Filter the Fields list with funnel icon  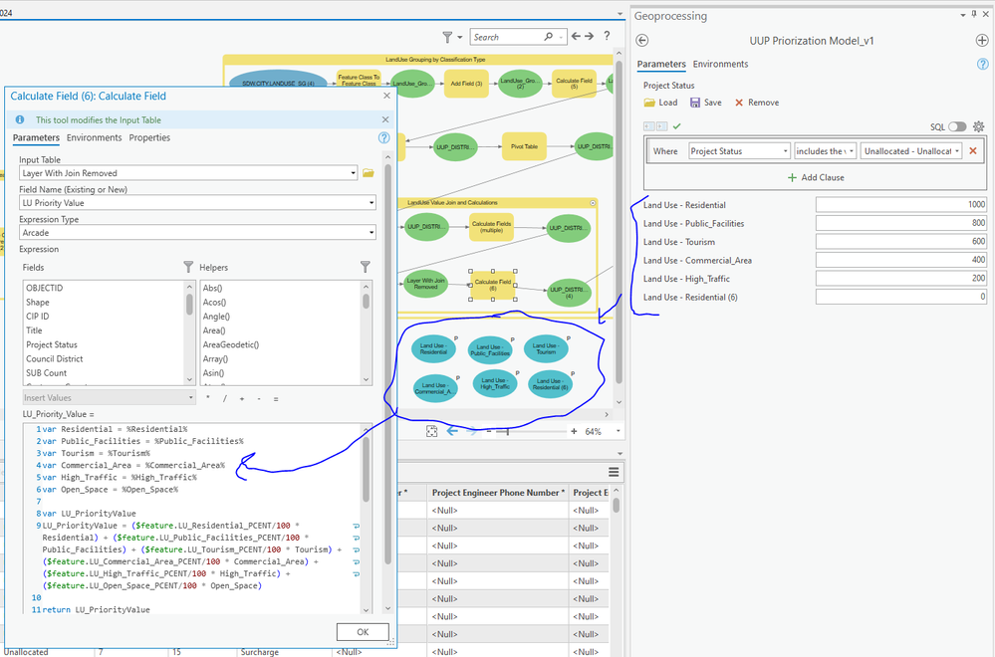pyautogui.click(x=188, y=267)
